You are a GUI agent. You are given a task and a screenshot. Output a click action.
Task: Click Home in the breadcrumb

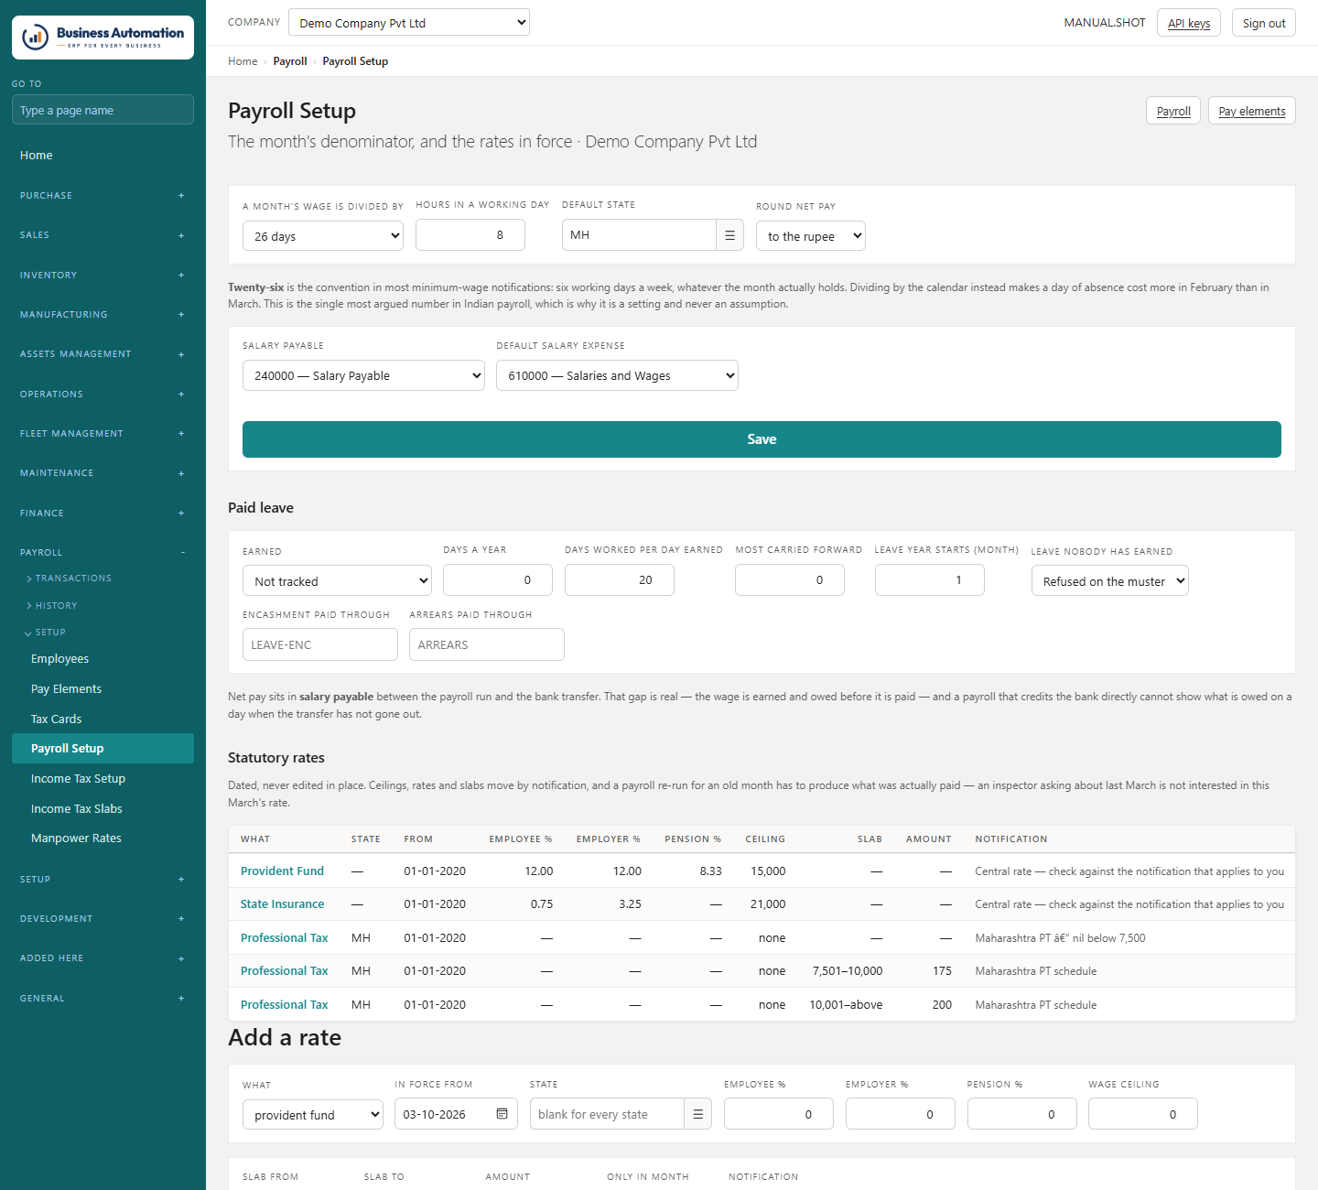point(243,61)
